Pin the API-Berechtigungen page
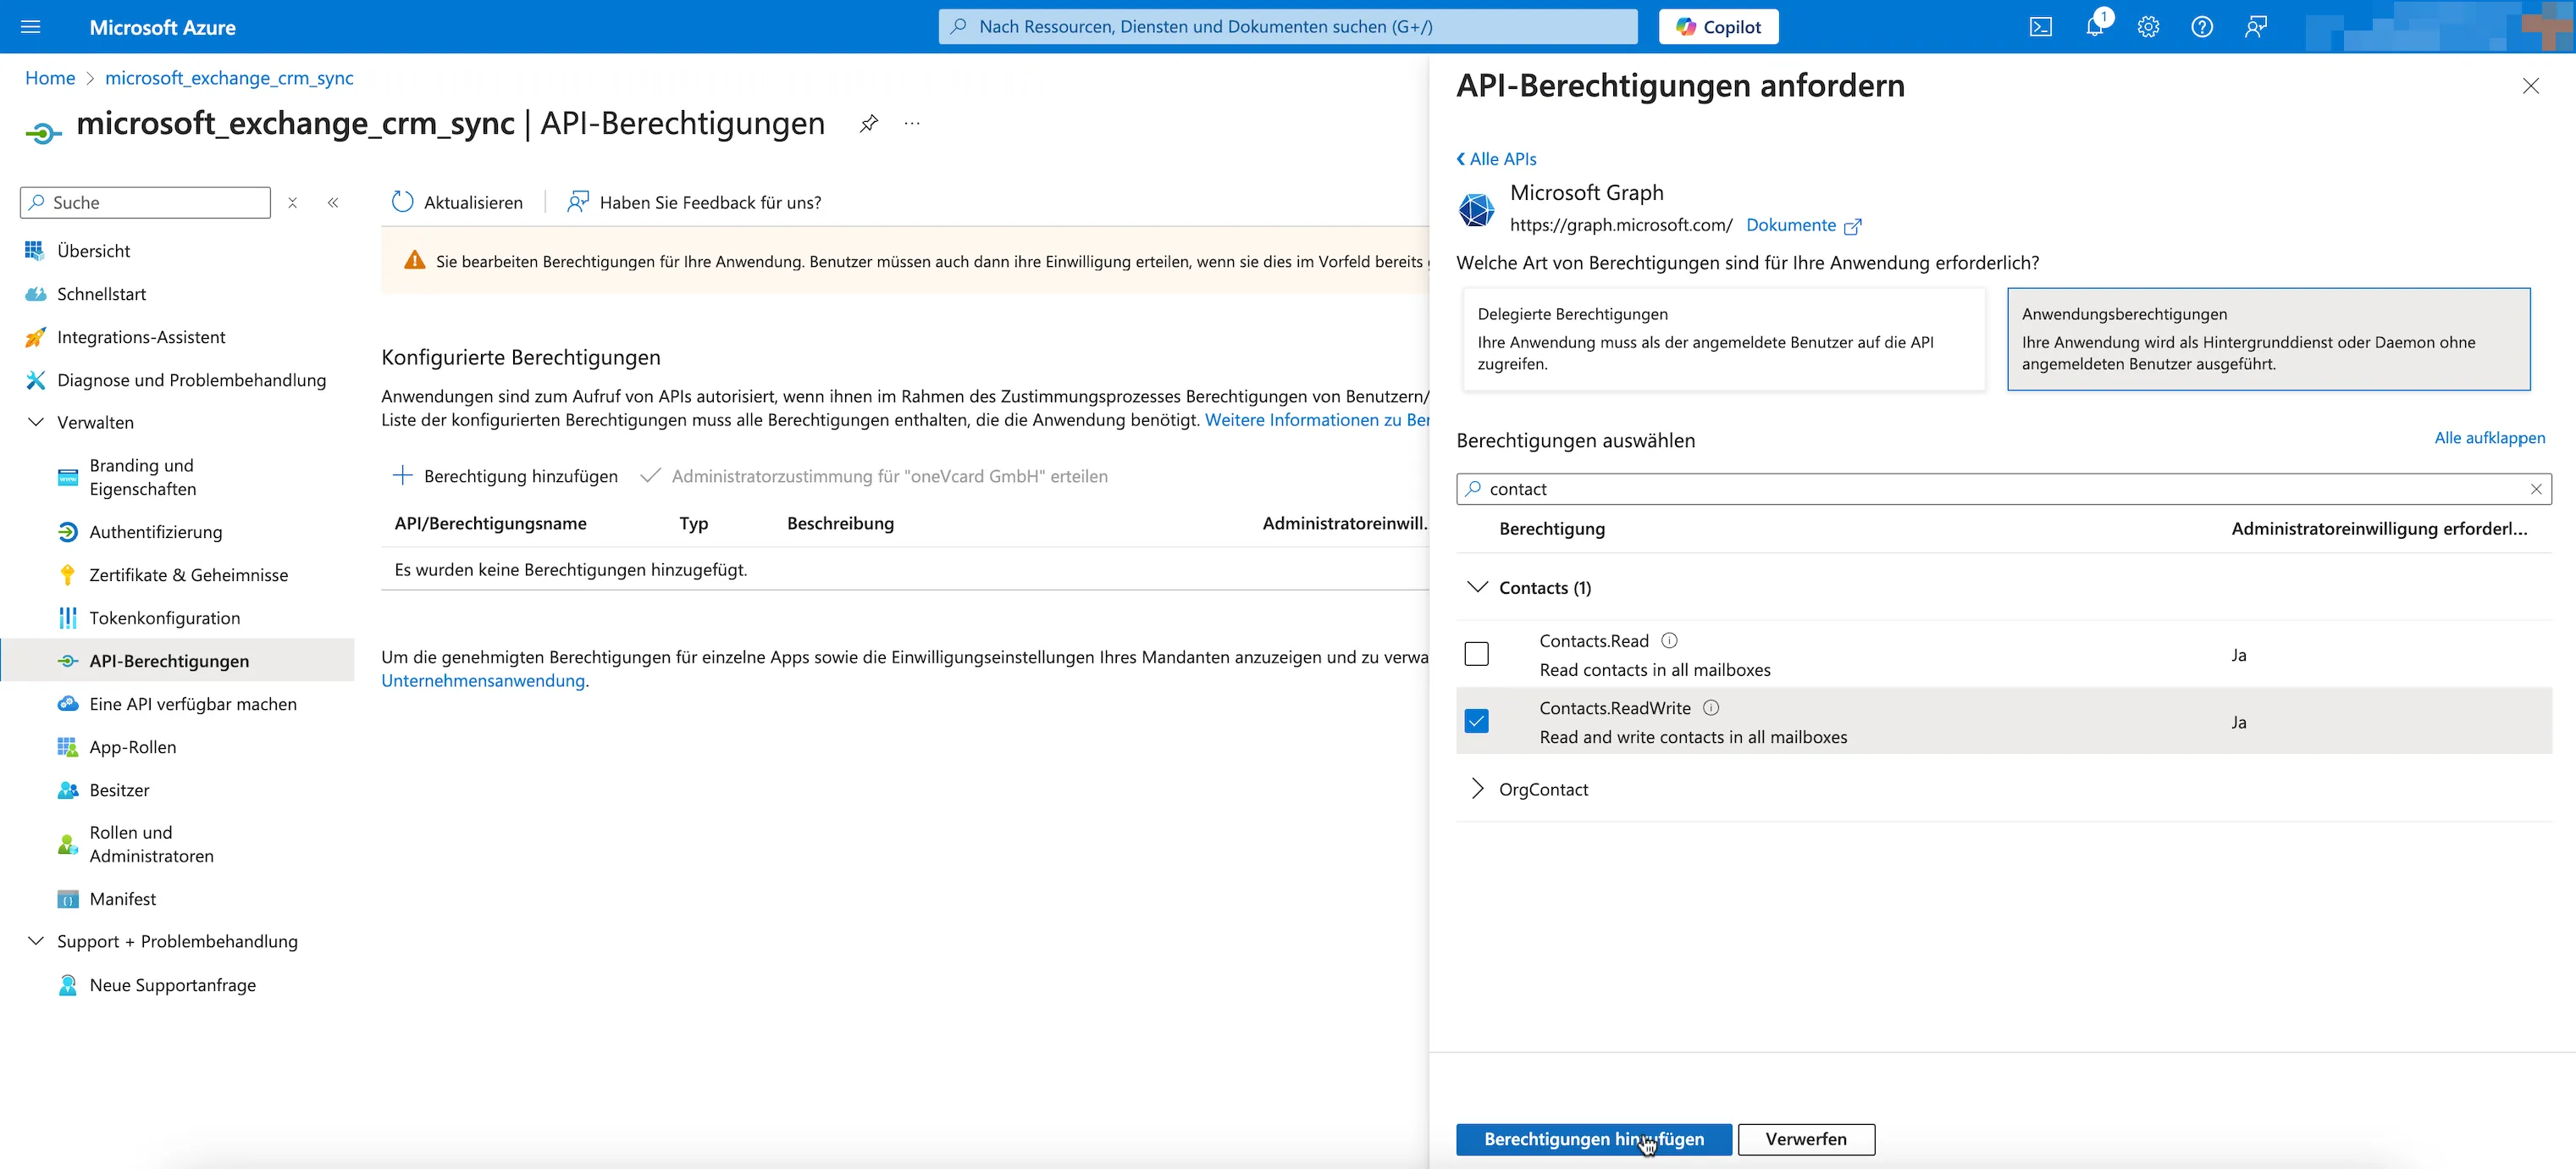 (868, 124)
